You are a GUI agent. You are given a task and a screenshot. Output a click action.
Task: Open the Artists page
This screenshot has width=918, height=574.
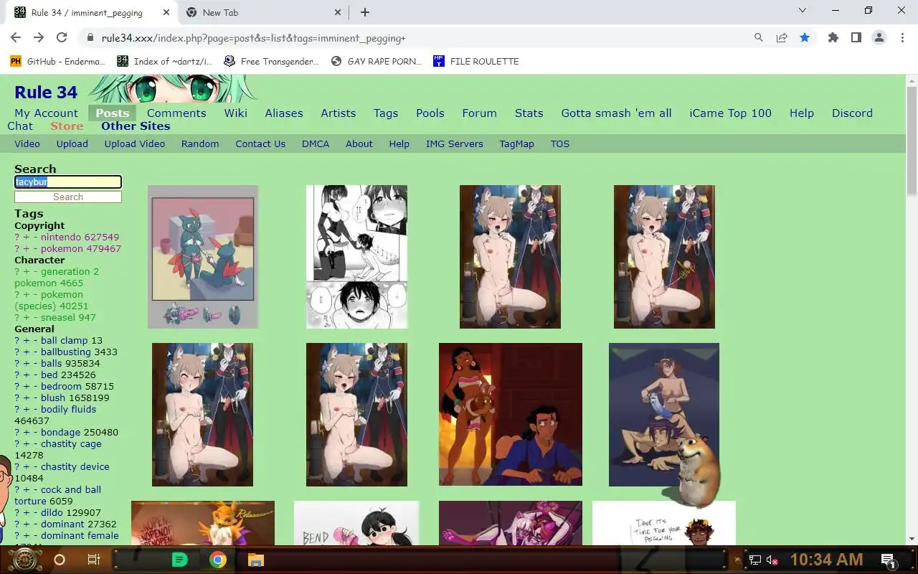tap(338, 113)
